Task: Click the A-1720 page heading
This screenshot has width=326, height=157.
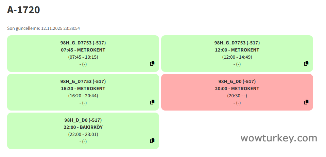Action: [23, 10]
